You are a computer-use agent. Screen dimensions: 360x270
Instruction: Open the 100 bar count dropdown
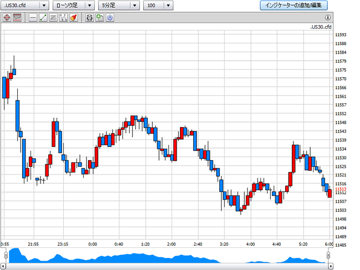[158, 6]
